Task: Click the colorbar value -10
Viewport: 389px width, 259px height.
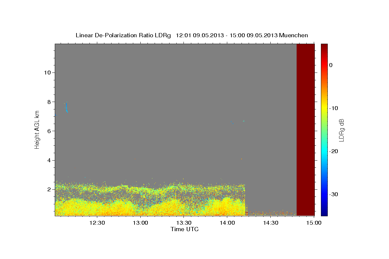Action: (334, 108)
